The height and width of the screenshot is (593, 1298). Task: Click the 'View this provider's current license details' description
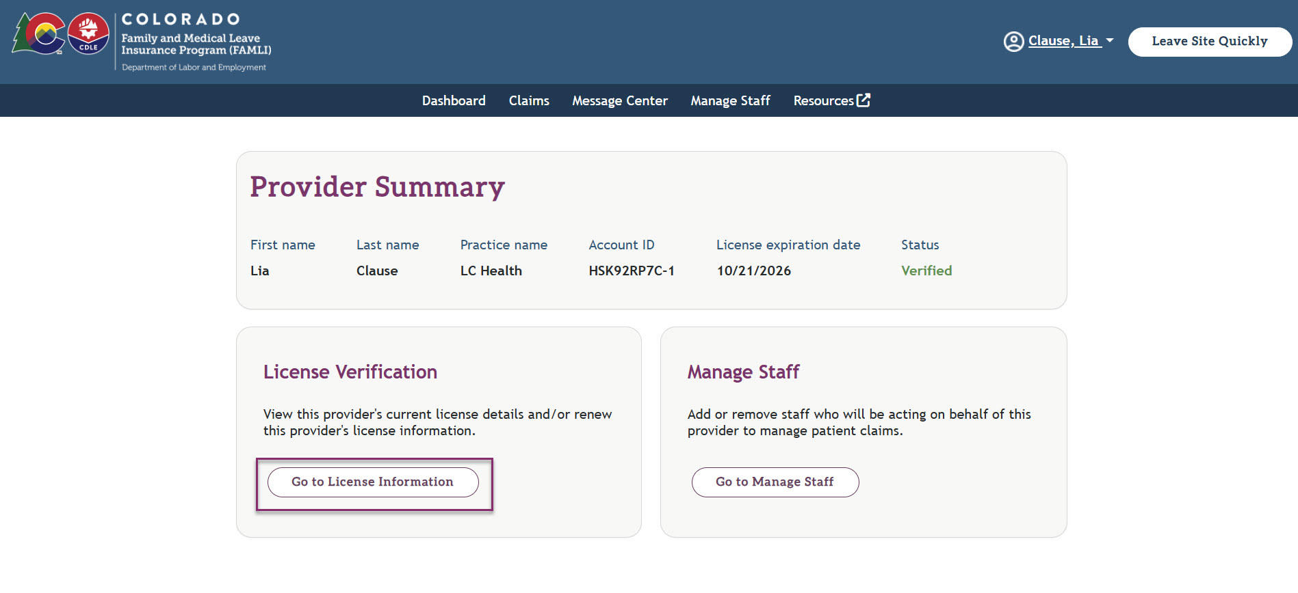[437, 422]
